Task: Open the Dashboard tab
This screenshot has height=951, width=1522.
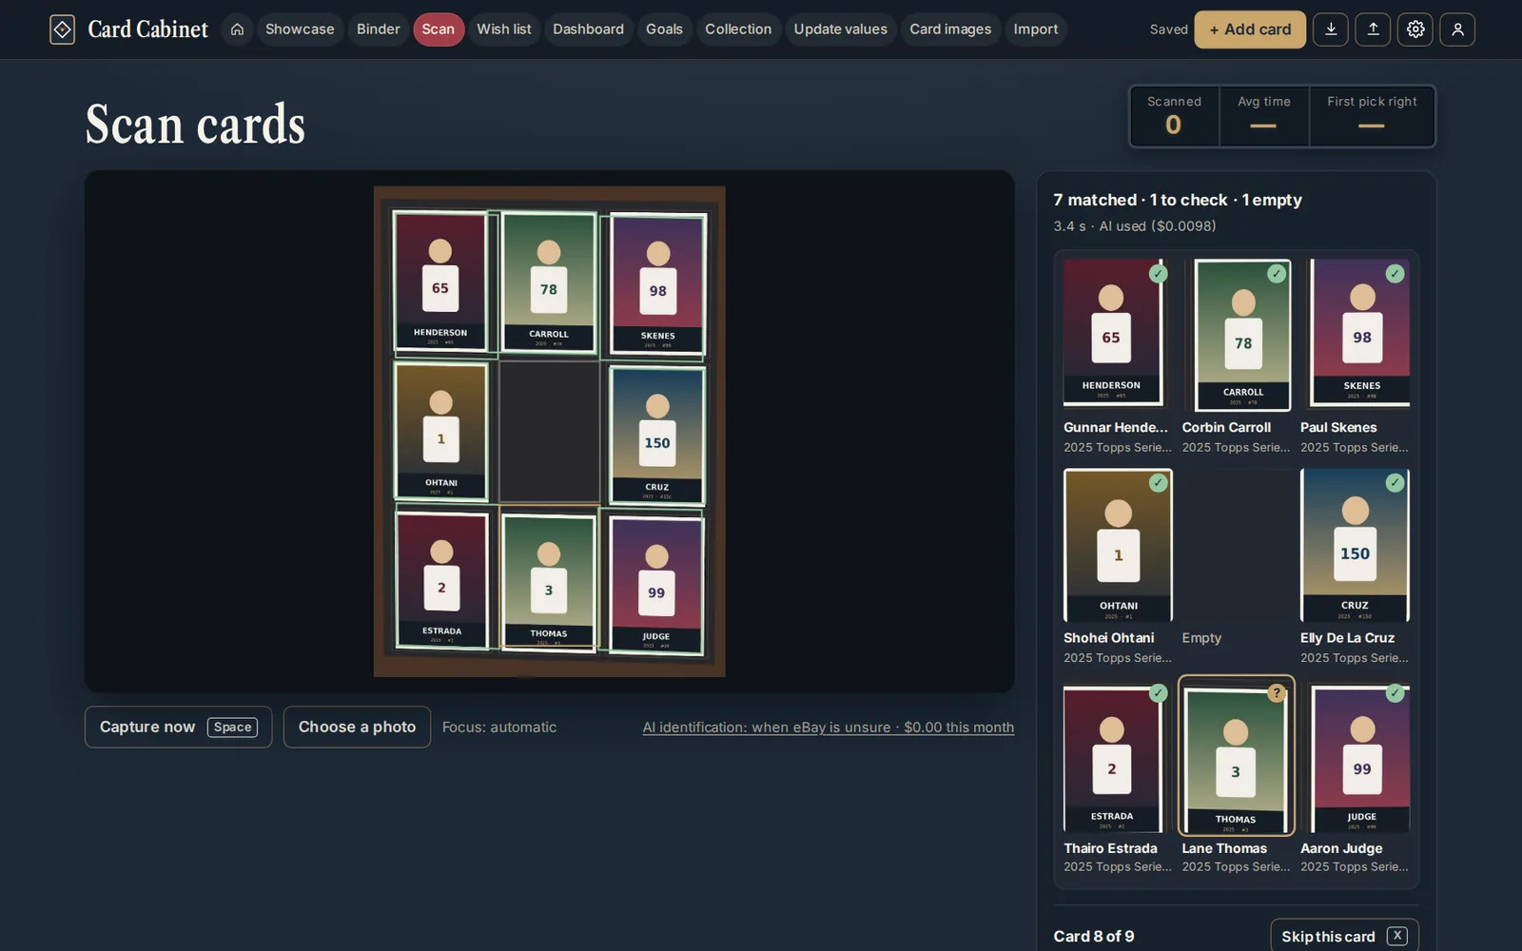Action: pyautogui.click(x=589, y=29)
